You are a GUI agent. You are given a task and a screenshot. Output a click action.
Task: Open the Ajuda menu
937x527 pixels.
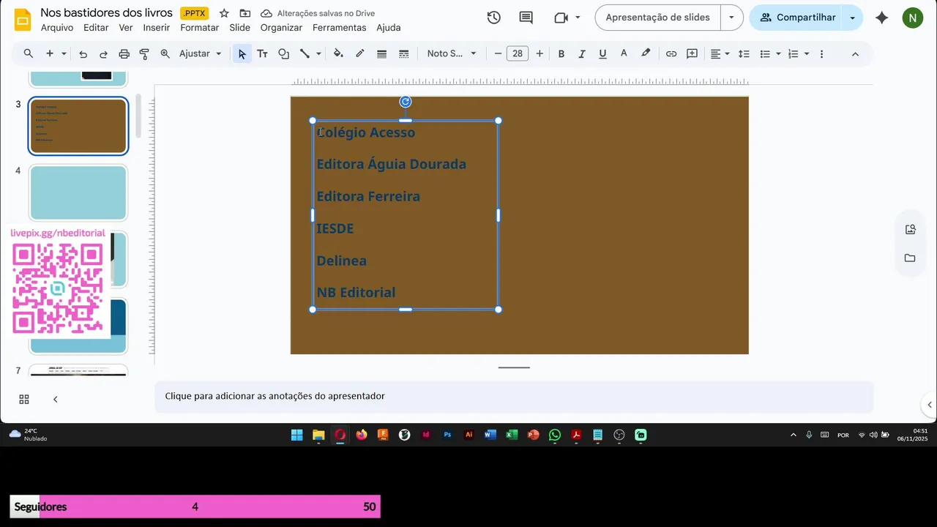pos(389,28)
